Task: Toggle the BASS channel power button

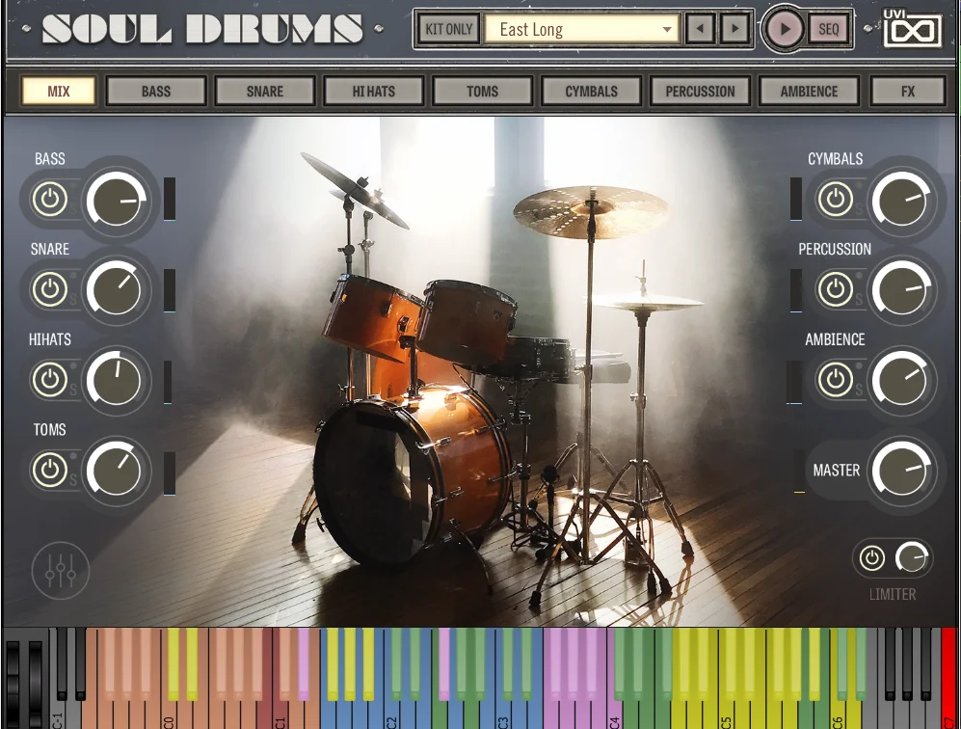Action: [x=50, y=200]
